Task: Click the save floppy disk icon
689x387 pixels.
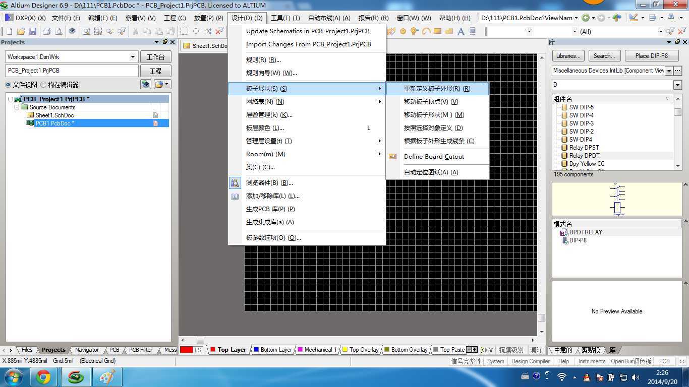Action: [x=33, y=31]
